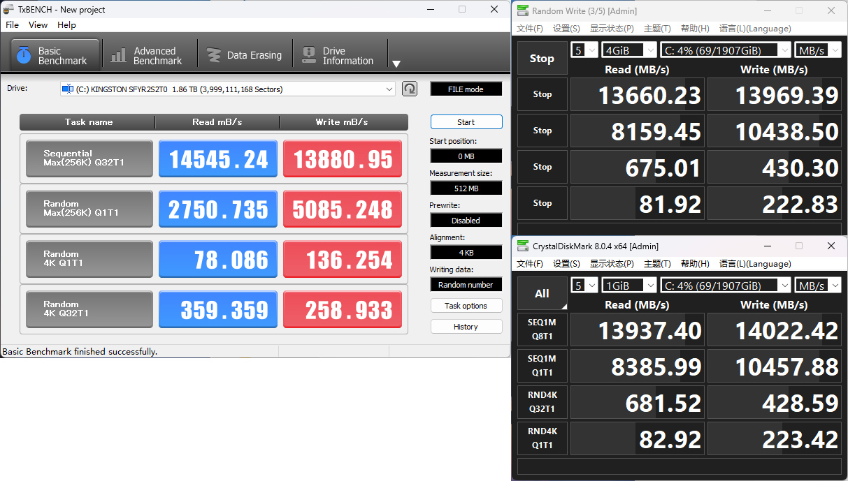The height and width of the screenshot is (481, 848).
Task: Open 设置(S) menu in CrystalDiskMark 8.0.4 window
Action: (x=566, y=264)
